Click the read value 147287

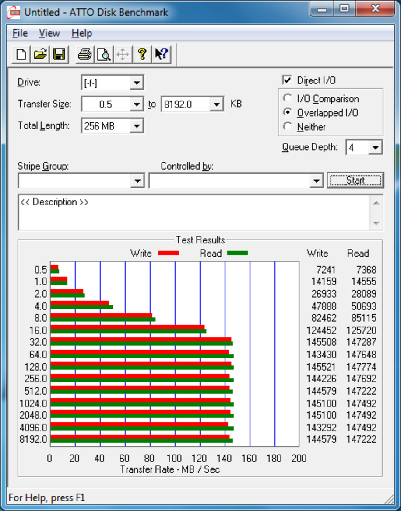362,342
